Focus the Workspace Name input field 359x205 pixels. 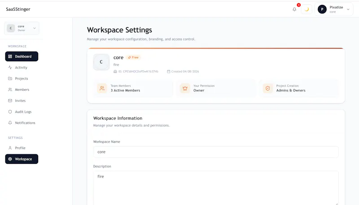[216, 152]
